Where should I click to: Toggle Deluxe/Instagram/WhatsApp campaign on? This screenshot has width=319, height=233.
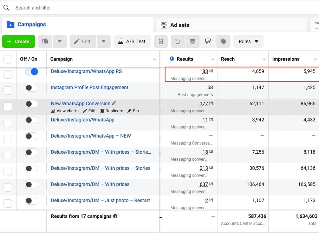(32, 120)
